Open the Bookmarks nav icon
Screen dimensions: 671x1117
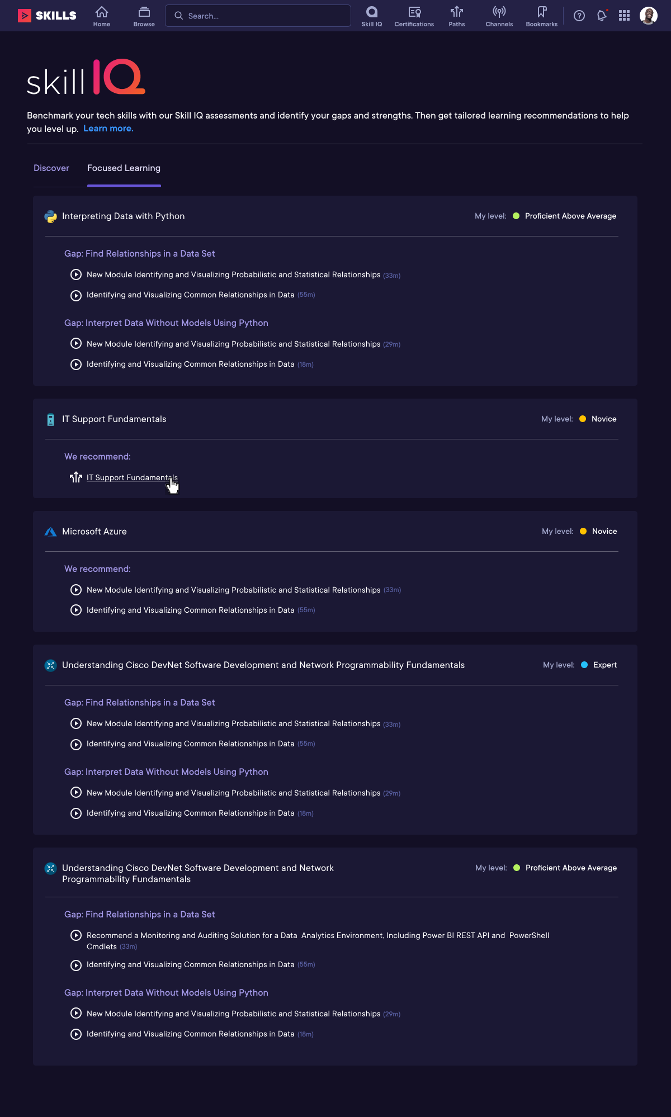(x=541, y=16)
